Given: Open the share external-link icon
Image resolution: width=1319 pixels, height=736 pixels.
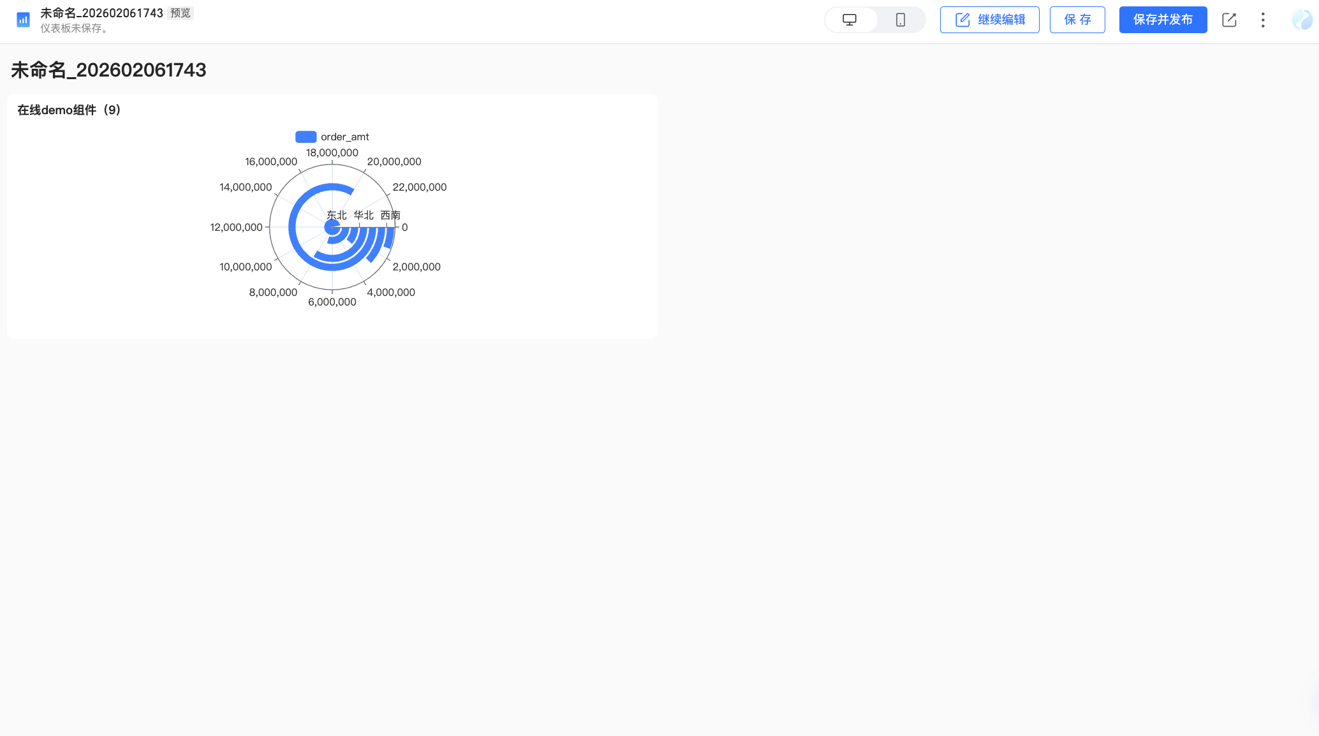Looking at the screenshot, I should click(1229, 20).
